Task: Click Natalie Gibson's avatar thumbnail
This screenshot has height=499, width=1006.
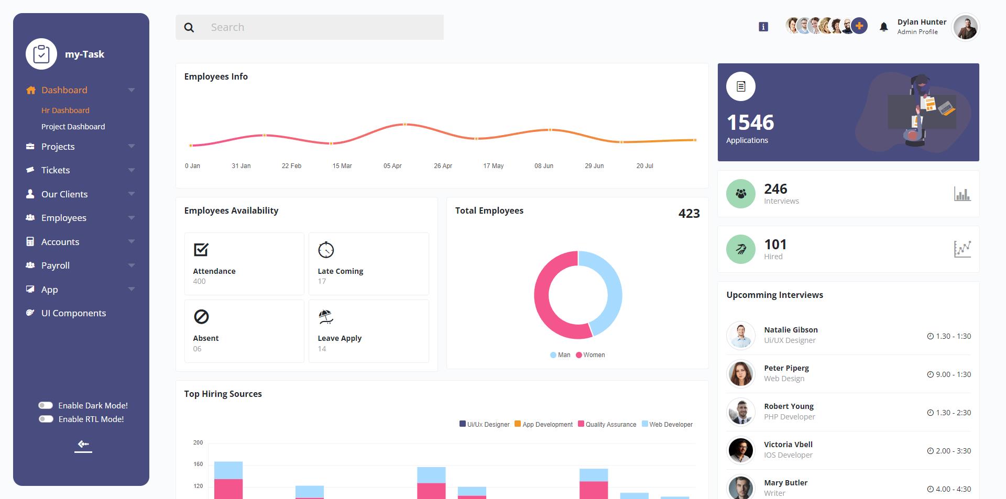Action: 741,335
